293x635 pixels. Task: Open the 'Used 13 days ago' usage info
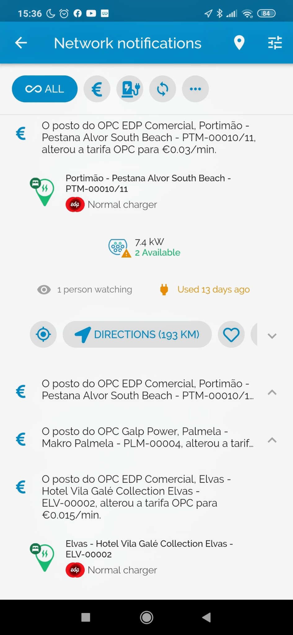coord(213,290)
